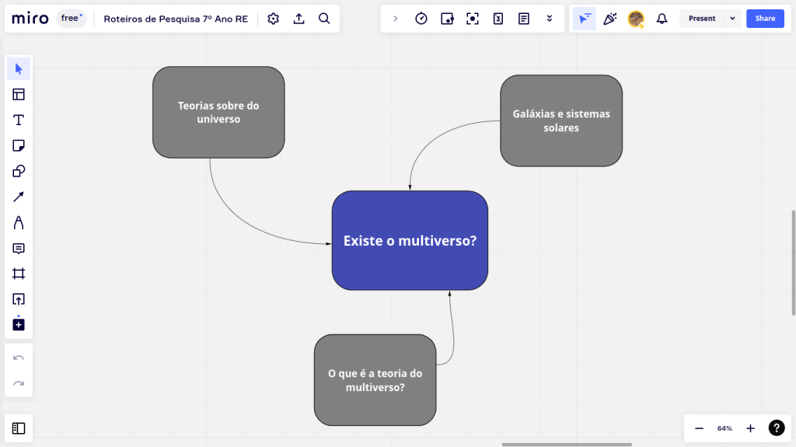Image resolution: width=796 pixels, height=447 pixels.
Task: Collapse the collaboration toolbar with chevron
Action: tap(396, 19)
